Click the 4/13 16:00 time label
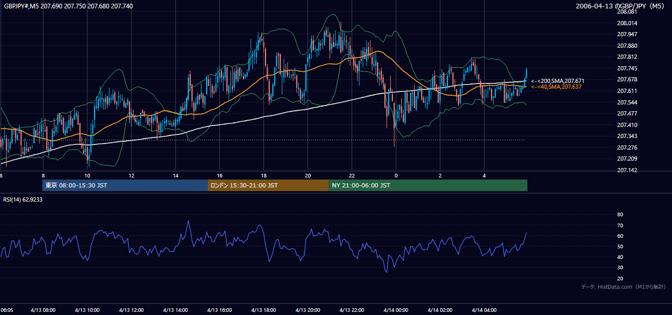 (220, 310)
